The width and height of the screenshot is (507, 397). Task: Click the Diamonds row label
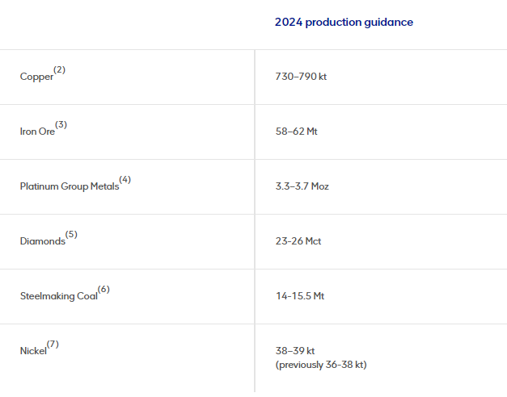pos(42,241)
